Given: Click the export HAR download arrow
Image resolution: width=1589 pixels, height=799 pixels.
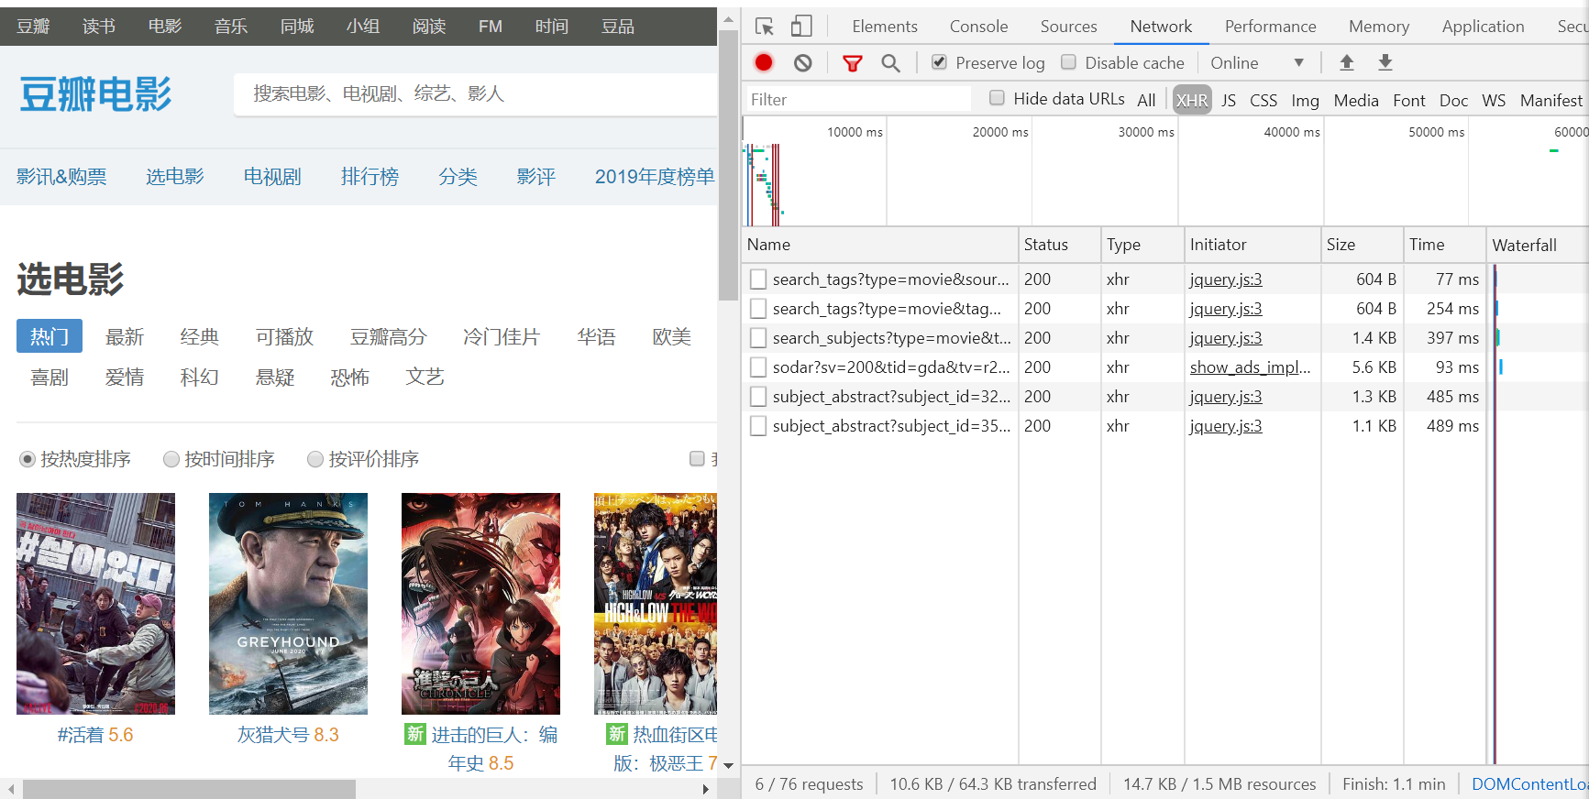Looking at the screenshot, I should (x=1385, y=62).
